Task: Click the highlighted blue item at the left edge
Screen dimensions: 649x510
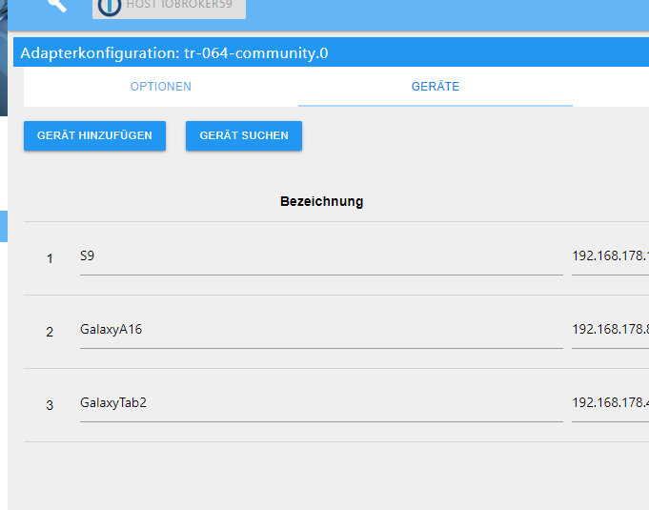Action: [x=3, y=226]
